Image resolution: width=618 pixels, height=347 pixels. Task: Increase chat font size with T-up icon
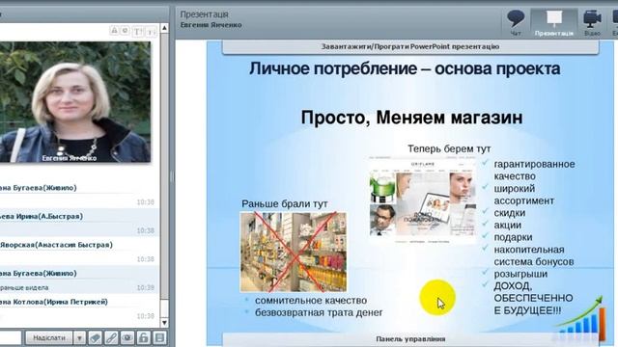(x=138, y=32)
